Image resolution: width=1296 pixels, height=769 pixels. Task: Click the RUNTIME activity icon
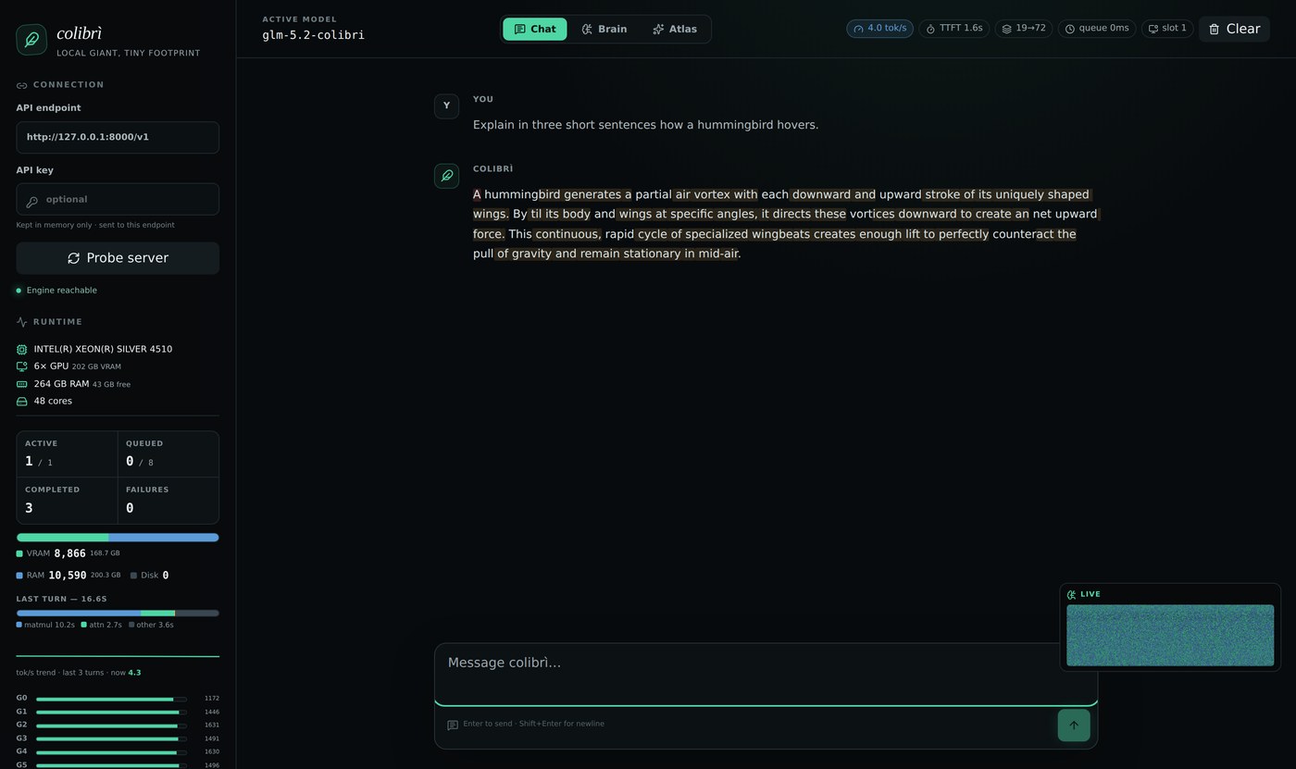pyautogui.click(x=22, y=322)
